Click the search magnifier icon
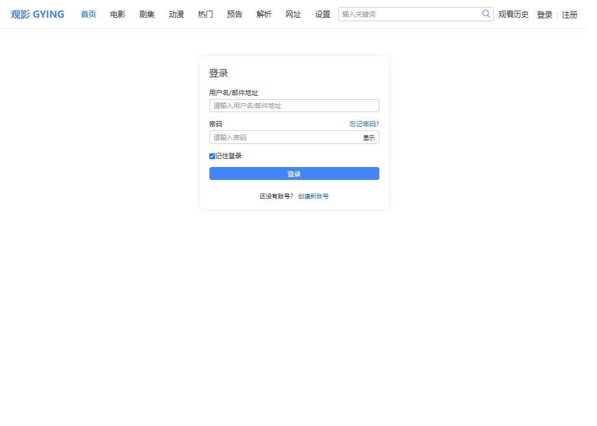The width and height of the screenshot is (597, 426). 486,13
